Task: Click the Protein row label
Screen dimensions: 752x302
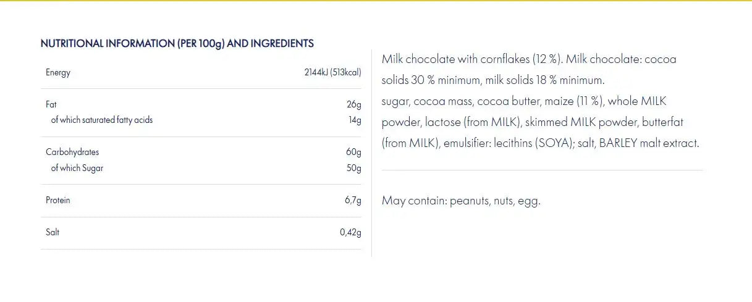Action: click(x=58, y=201)
